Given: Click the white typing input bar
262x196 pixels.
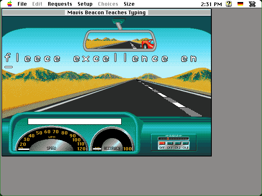Looking at the screenshot, I should pyautogui.click(x=75, y=121).
